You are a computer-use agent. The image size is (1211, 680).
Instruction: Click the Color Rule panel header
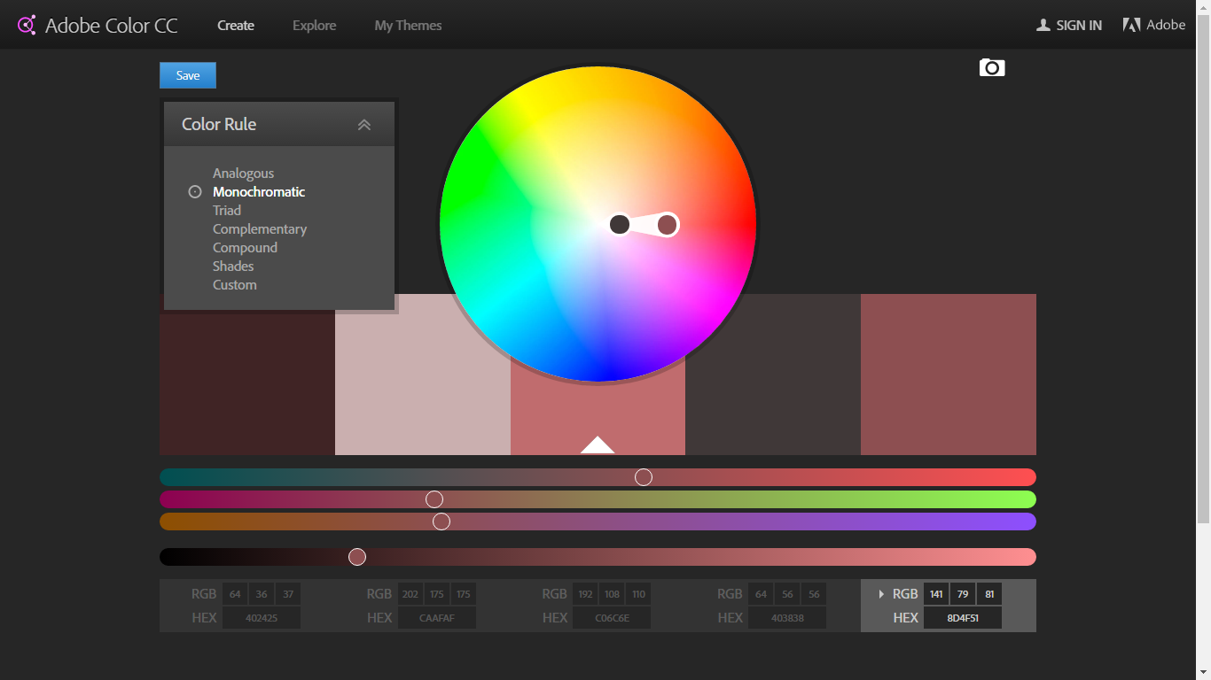click(x=279, y=124)
